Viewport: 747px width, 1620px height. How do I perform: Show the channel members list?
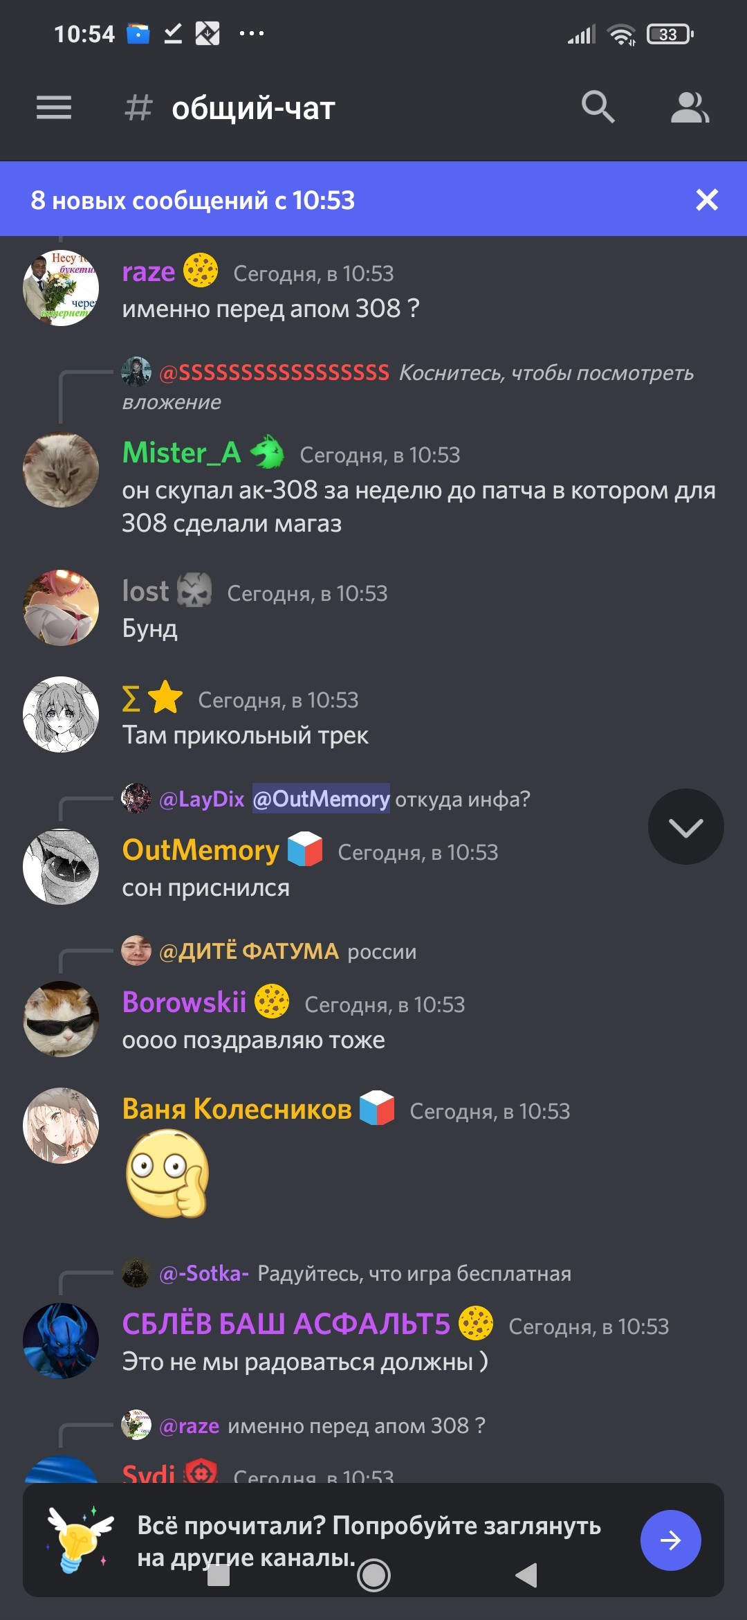point(690,107)
